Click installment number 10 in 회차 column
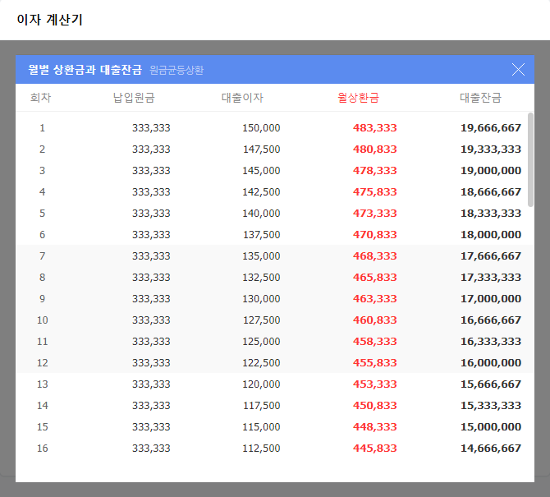550x497 pixels. click(43, 320)
